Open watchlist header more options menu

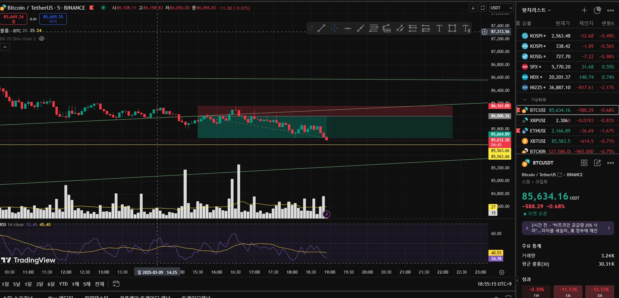pyautogui.click(x=610, y=10)
